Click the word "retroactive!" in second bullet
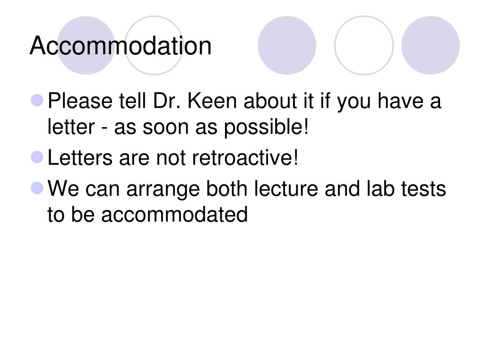The height and width of the screenshot is (363, 484). (245, 157)
